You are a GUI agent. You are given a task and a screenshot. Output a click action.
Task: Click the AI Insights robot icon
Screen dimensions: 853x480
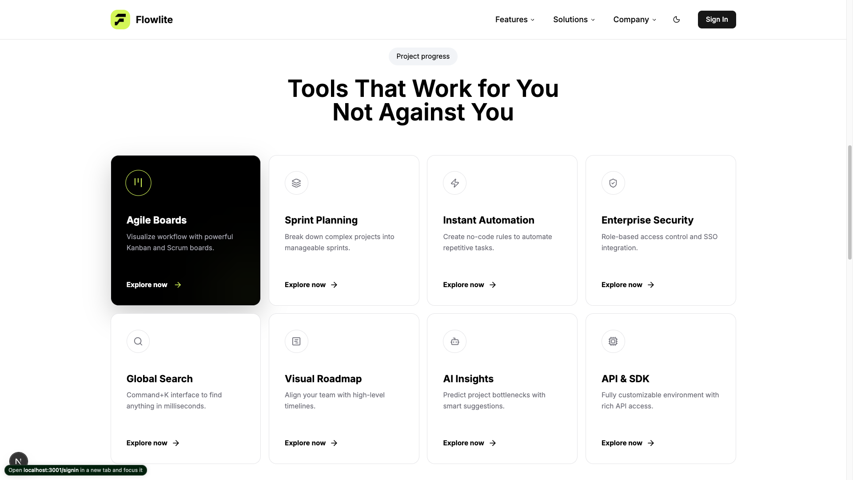[454, 341]
